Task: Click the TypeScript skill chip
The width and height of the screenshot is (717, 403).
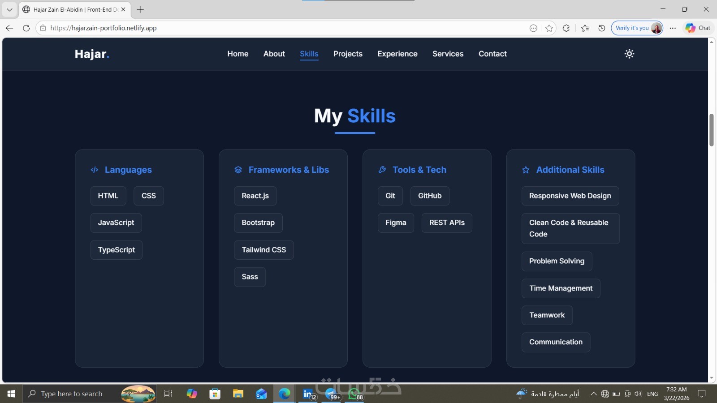Action: (x=117, y=250)
